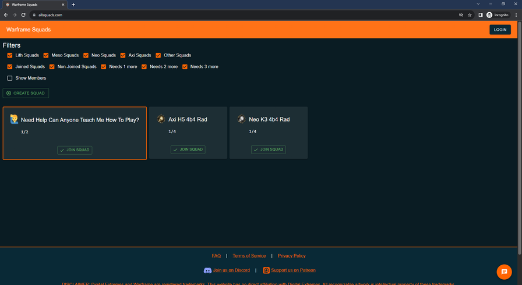This screenshot has width=522, height=285.
Task: Click the Join us on Discord link
Action: (231, 270)
